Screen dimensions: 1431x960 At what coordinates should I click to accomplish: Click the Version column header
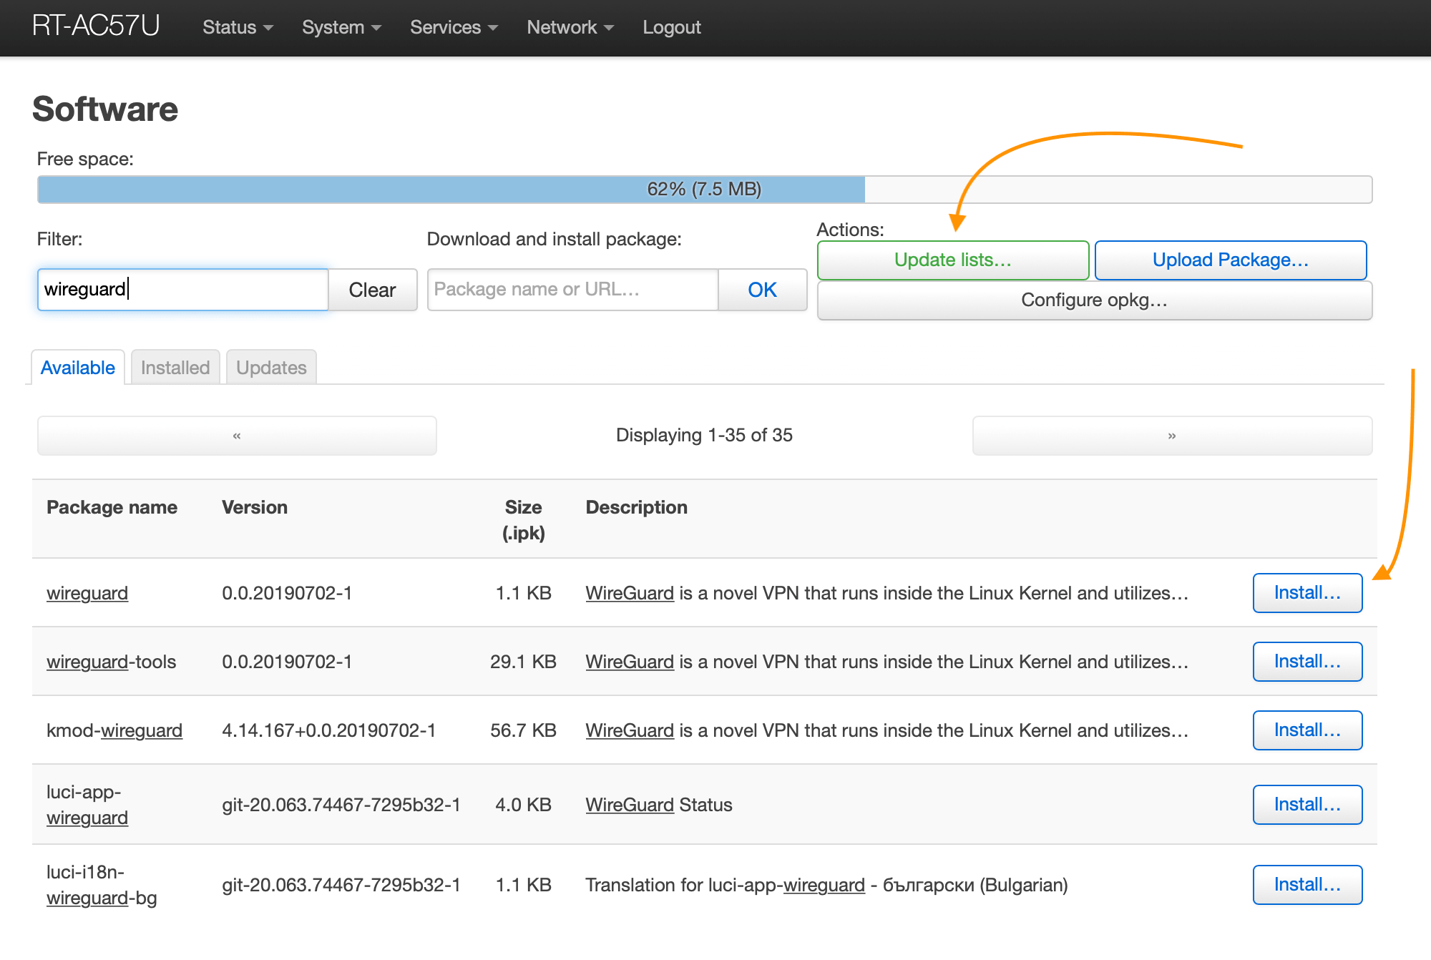click(x=255, y=507)
